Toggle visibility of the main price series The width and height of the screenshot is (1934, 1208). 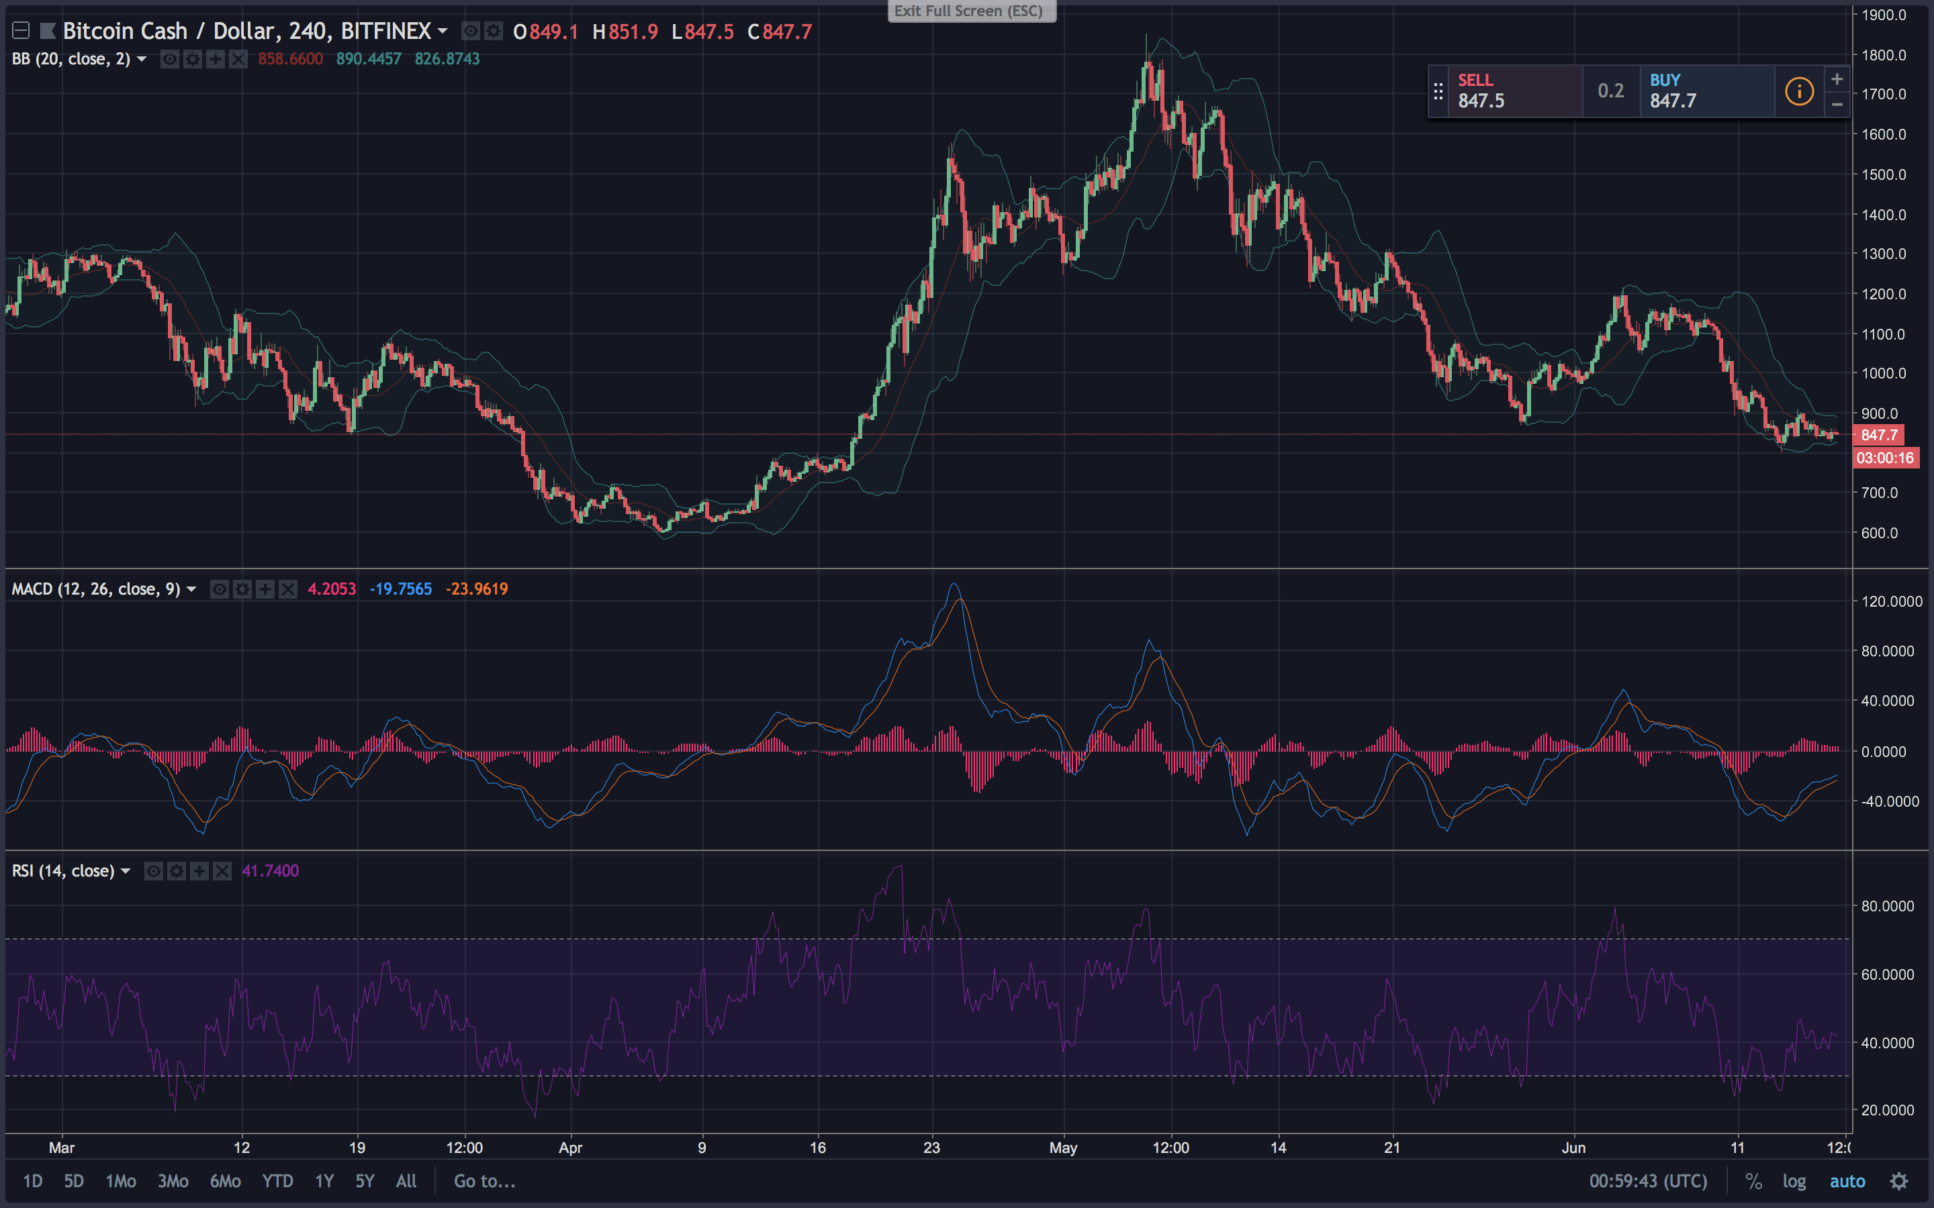(471, 31)
